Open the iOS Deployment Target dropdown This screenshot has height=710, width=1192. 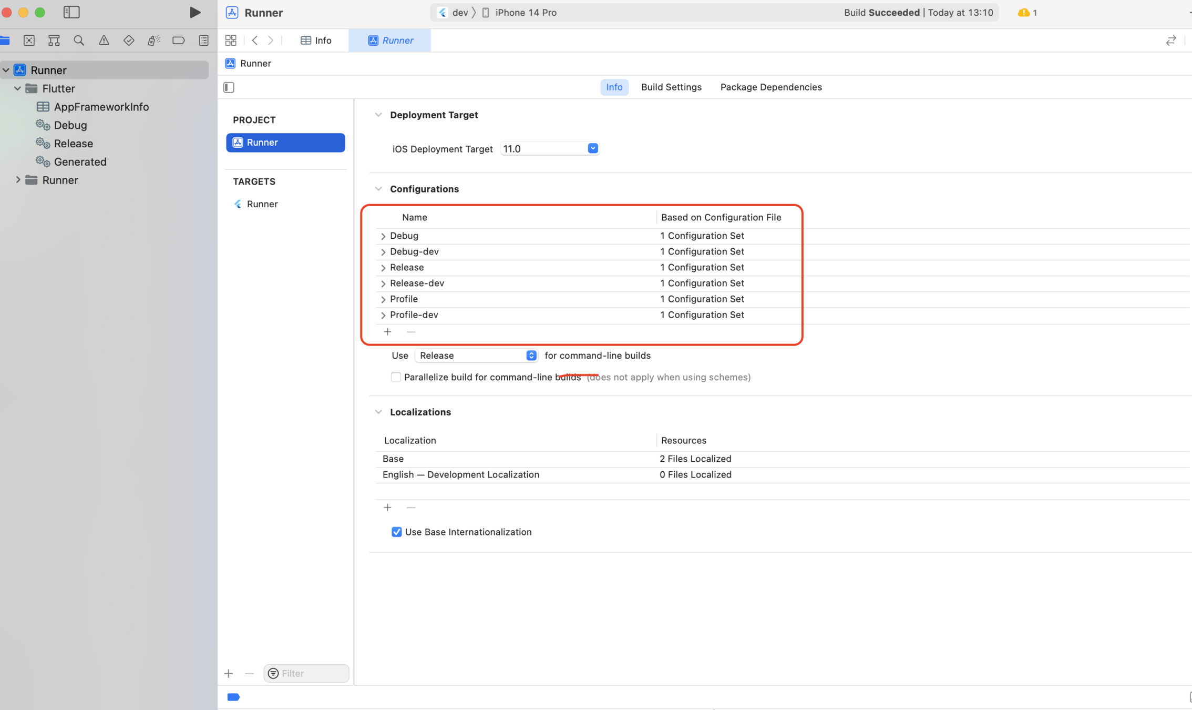592,149
